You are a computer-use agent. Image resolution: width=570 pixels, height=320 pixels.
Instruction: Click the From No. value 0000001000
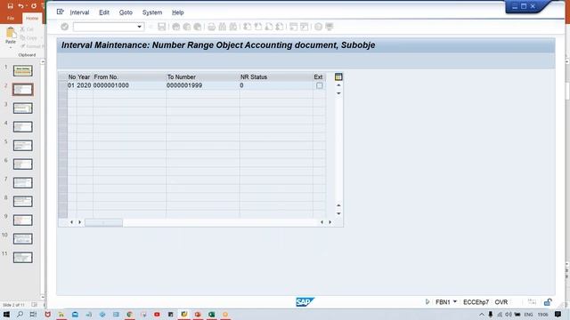tap(110, 85)
